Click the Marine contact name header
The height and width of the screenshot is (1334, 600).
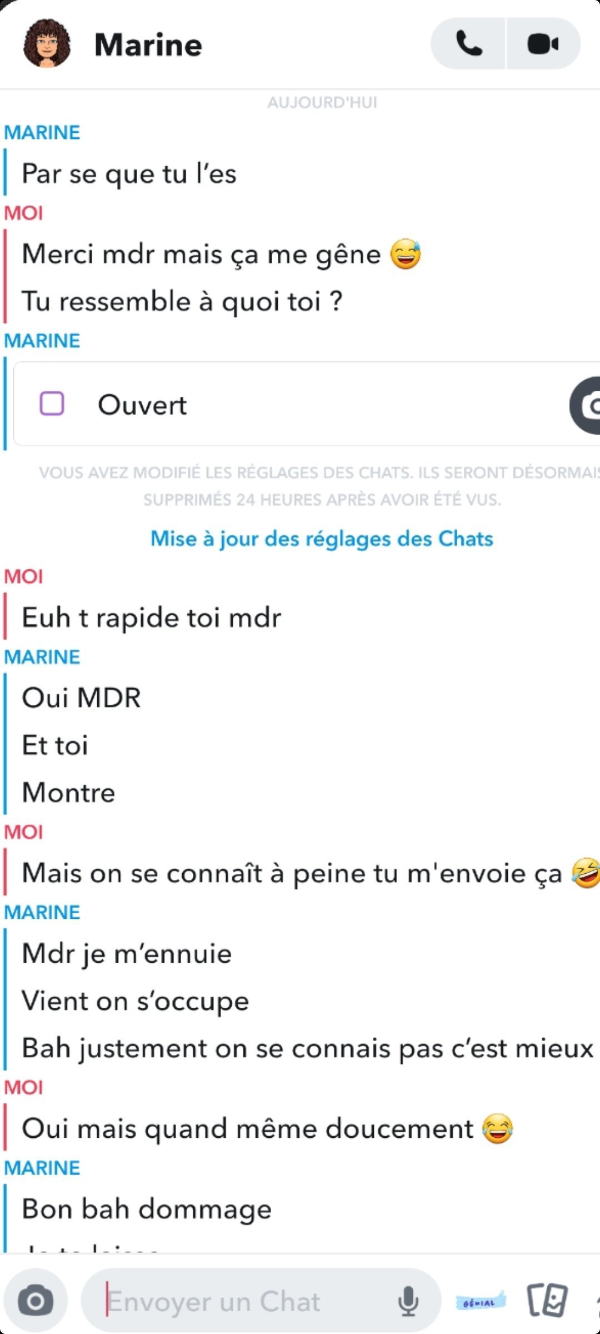pyautogui.click(x=148, y=44)
